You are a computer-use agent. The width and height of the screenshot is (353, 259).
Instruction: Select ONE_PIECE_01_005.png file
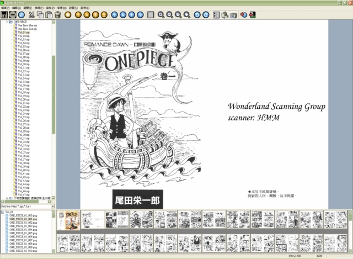coord(23,233)
